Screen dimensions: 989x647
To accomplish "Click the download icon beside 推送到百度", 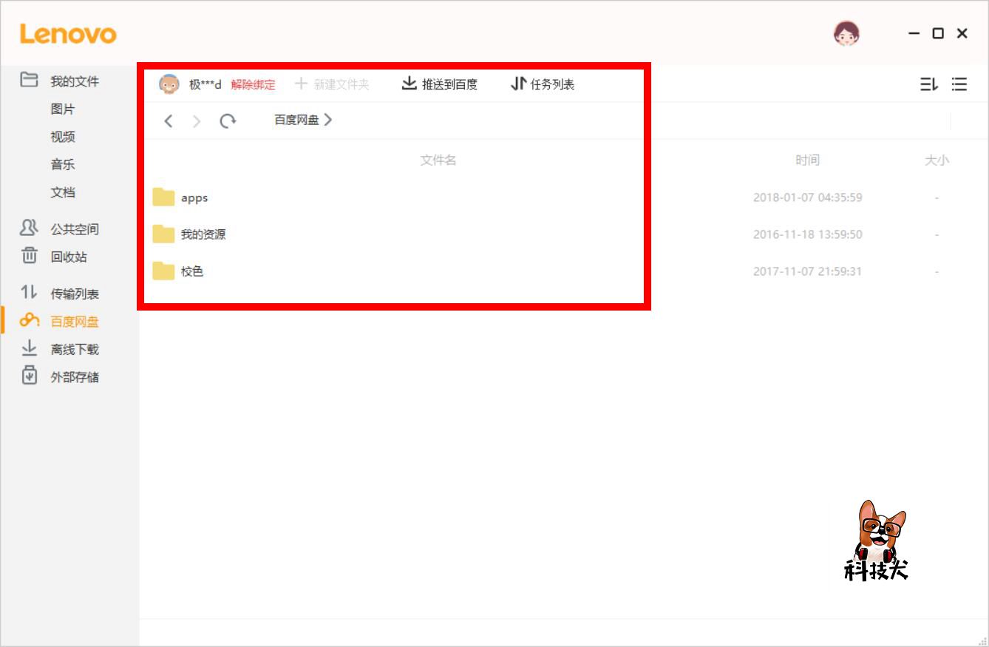I will pyautogui.click(x=409, y=84).
